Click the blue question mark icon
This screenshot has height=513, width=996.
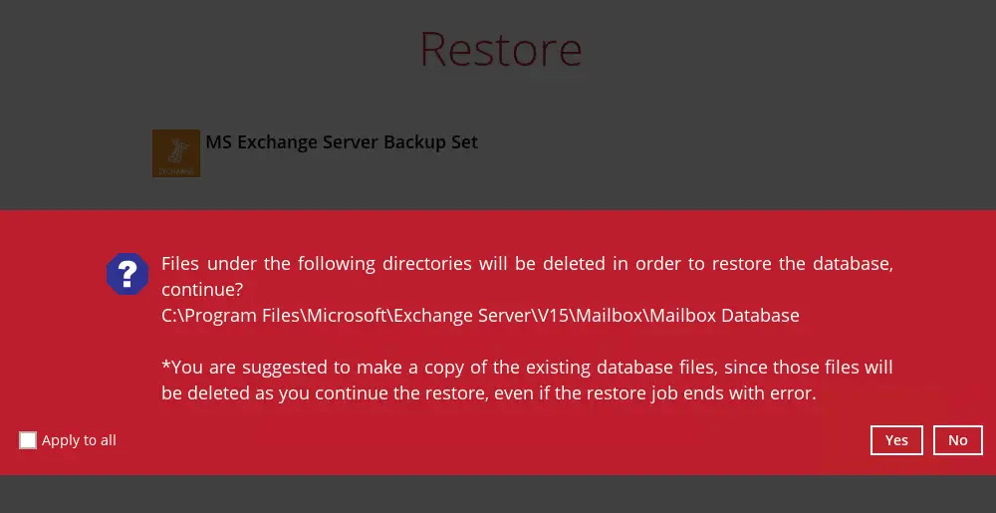(127, 273)
